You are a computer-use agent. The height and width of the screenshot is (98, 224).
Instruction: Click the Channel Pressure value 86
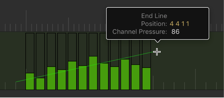coord(175,32)
